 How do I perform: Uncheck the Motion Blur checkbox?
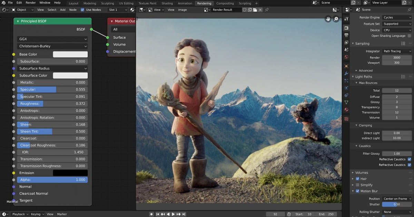[x=357, y=191]
